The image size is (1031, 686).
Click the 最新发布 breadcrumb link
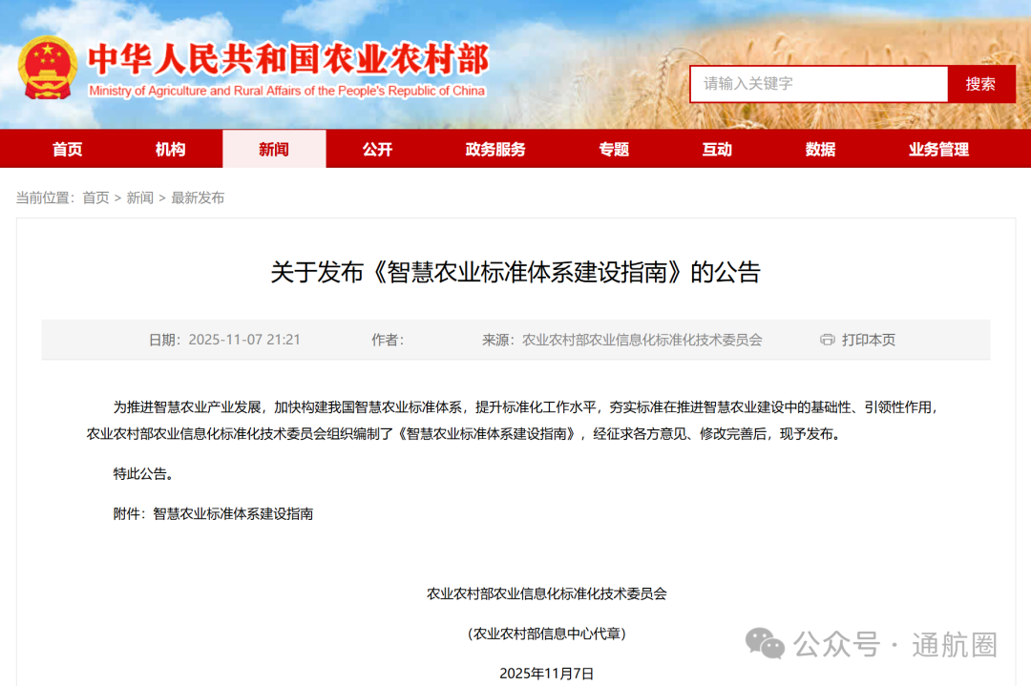[198, 197]
